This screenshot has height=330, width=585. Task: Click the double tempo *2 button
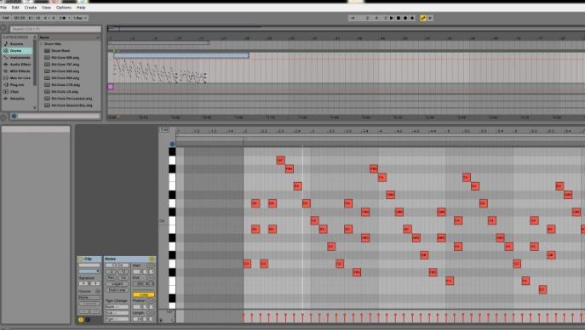coord(123,271)
